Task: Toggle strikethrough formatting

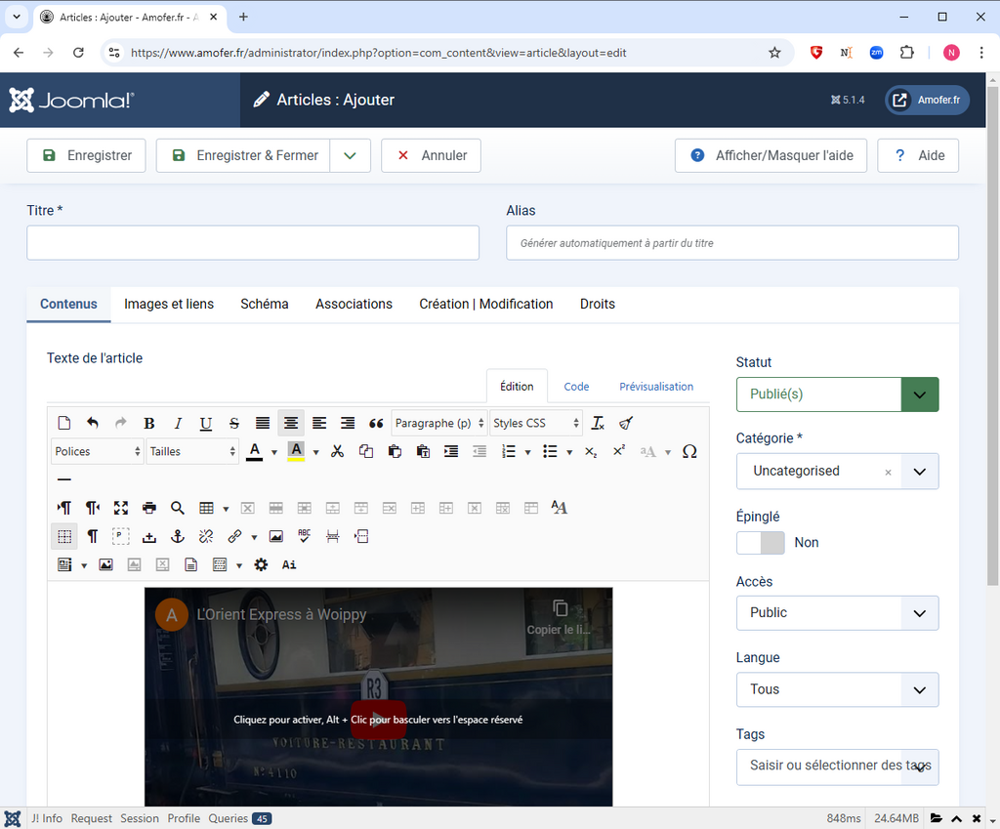Action: (x=234, y=423)
